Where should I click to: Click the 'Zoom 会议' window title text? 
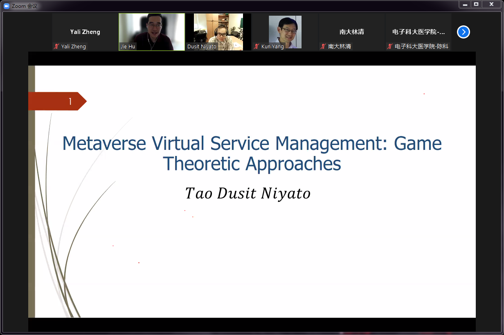click(x=25, y=6)
